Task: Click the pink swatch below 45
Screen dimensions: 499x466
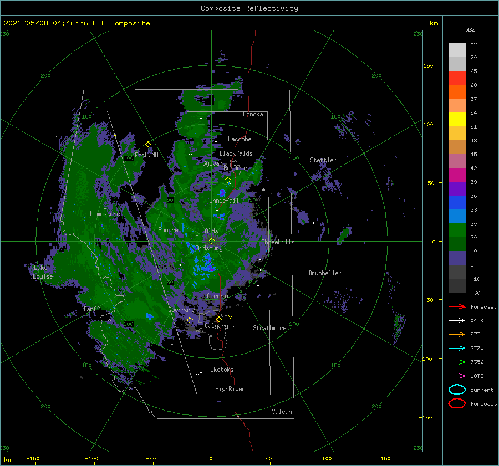Action: point(457,161)
